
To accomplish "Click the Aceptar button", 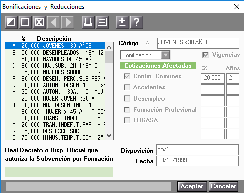I will click(x=192, y=186).
